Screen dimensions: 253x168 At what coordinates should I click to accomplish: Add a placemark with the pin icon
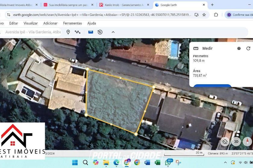point(68,32)
